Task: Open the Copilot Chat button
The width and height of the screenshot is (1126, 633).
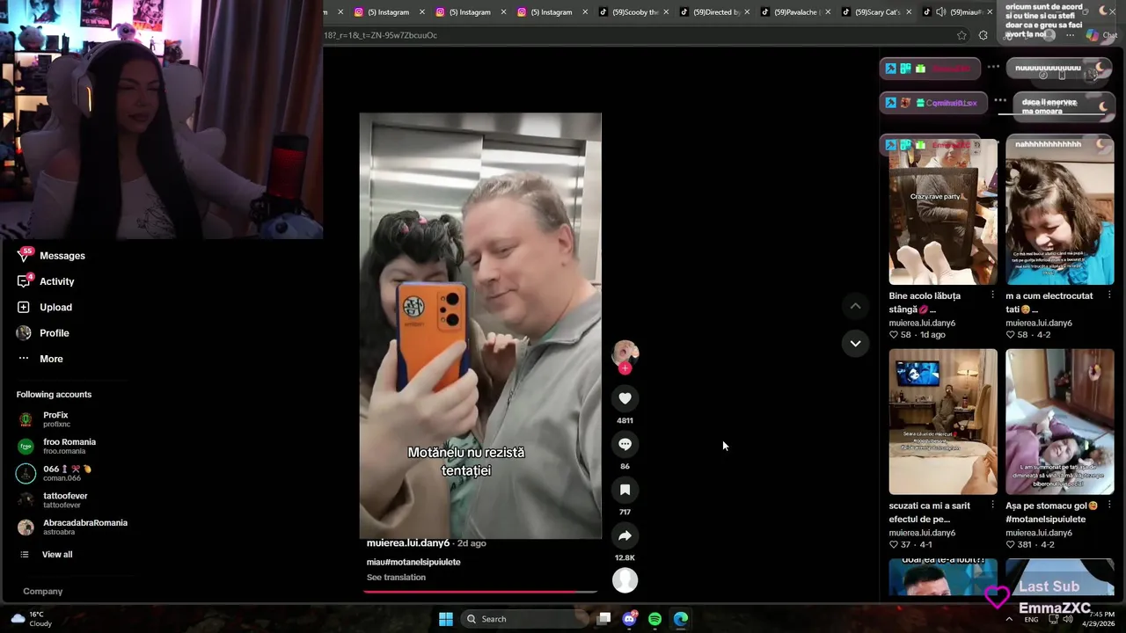Action: tap(1101, 35)
